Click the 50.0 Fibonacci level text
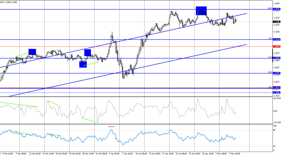Screen dimensions: 281x156 270,72
